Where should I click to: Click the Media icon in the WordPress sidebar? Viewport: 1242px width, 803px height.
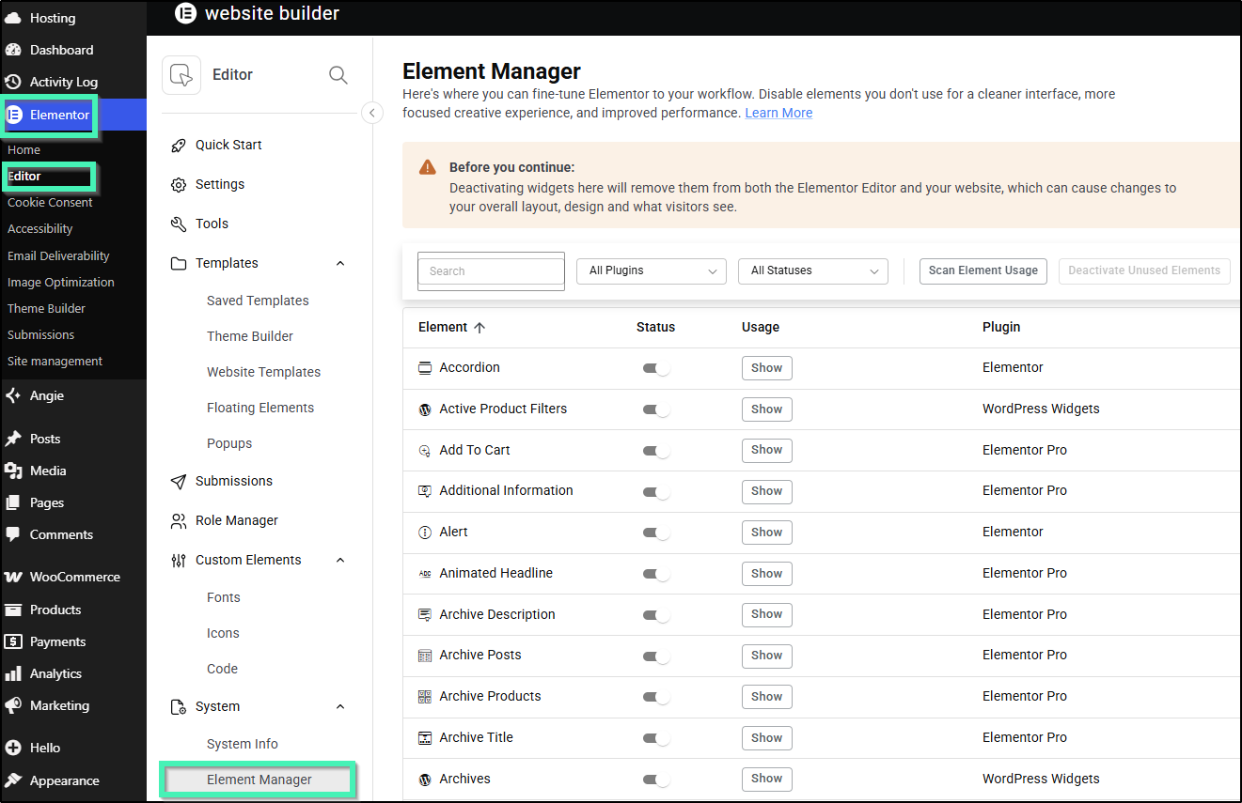point(13,471)
